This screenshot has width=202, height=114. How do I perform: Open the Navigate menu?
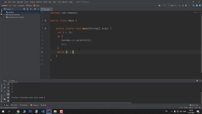tap(20, 2)
